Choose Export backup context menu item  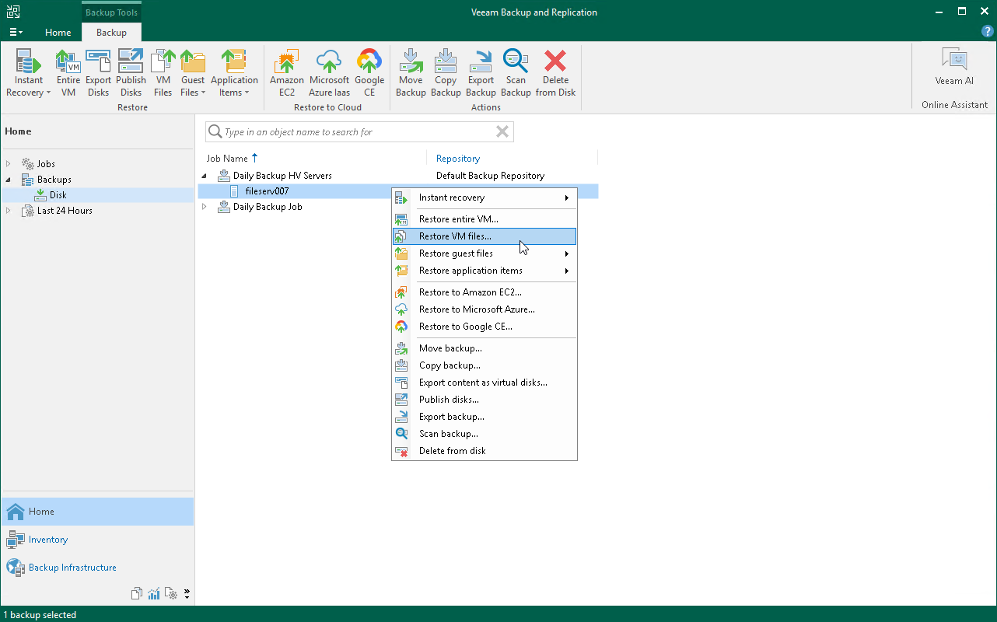pyautogui.click(x=485, y=417)
